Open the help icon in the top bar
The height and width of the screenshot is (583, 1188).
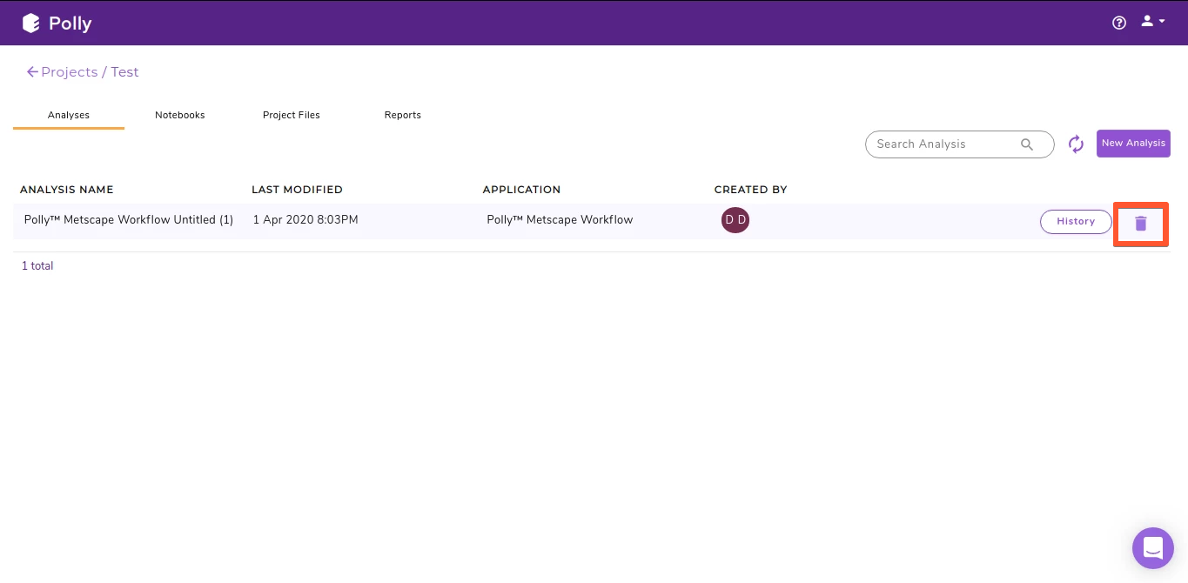pyautogui.click(x=1118, y=22)
